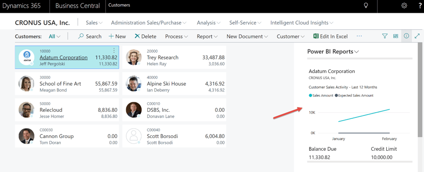Viewport: 424px width, 172px height.
Task: Click Scott Borsodi placeholder avatar
Action: click(x=134, y=136)
